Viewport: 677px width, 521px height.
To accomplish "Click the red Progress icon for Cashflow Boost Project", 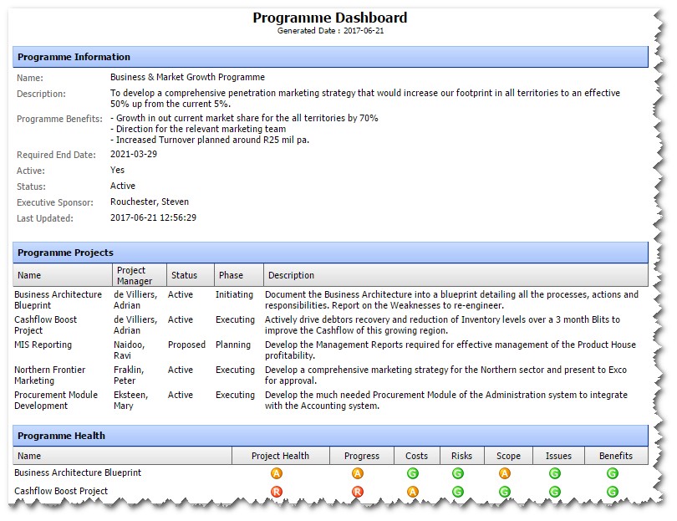I will pyautogui.click(x=357, y=491).
